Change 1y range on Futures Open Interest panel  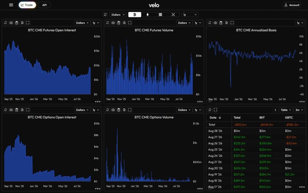(x=96, y=23)
